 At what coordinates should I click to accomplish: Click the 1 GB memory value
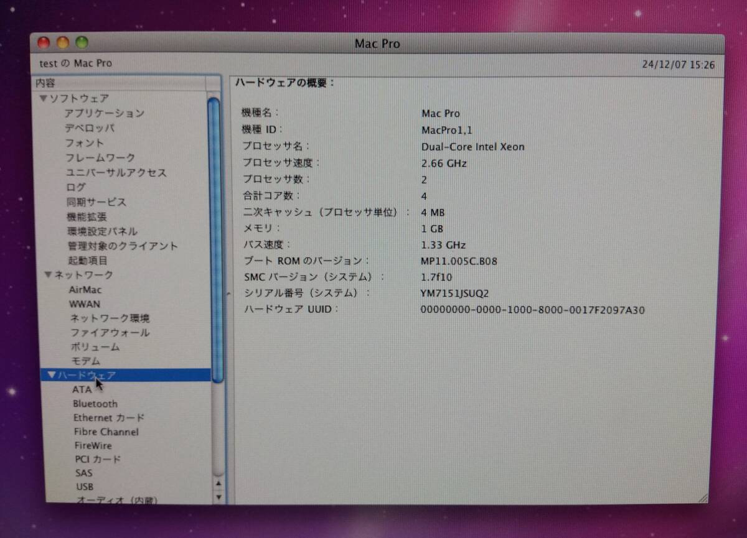coord(433,228)
